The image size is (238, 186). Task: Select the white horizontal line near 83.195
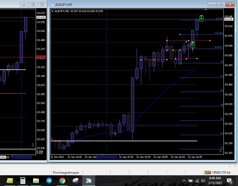coord(124,141)
